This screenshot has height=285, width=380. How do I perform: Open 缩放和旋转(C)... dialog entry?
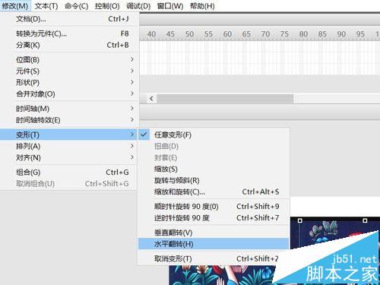[214, 192]
